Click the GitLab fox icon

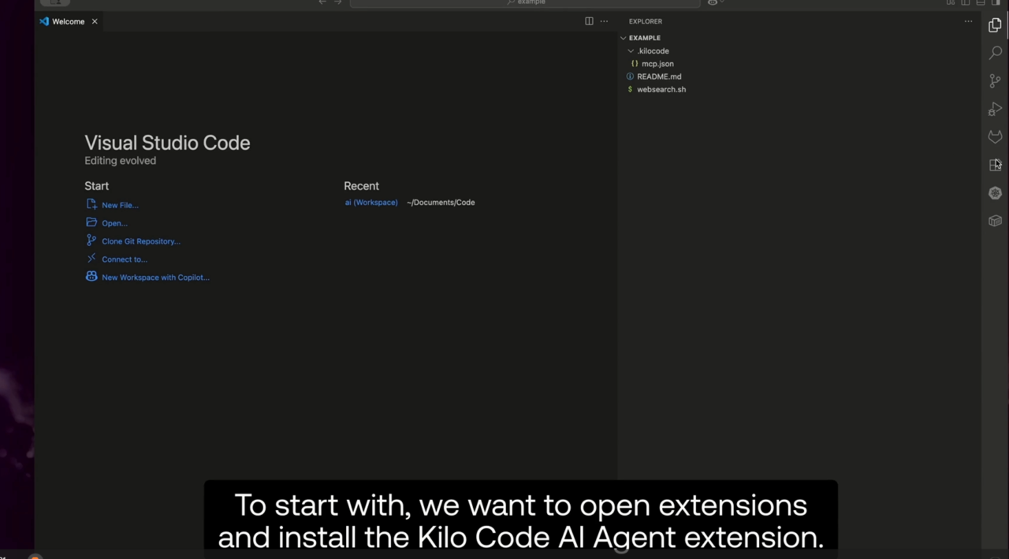(995, 136)
